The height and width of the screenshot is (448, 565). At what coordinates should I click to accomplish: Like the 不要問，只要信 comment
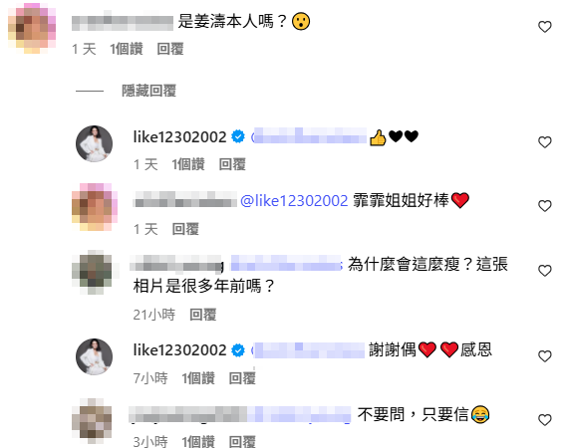click(544, 420)
